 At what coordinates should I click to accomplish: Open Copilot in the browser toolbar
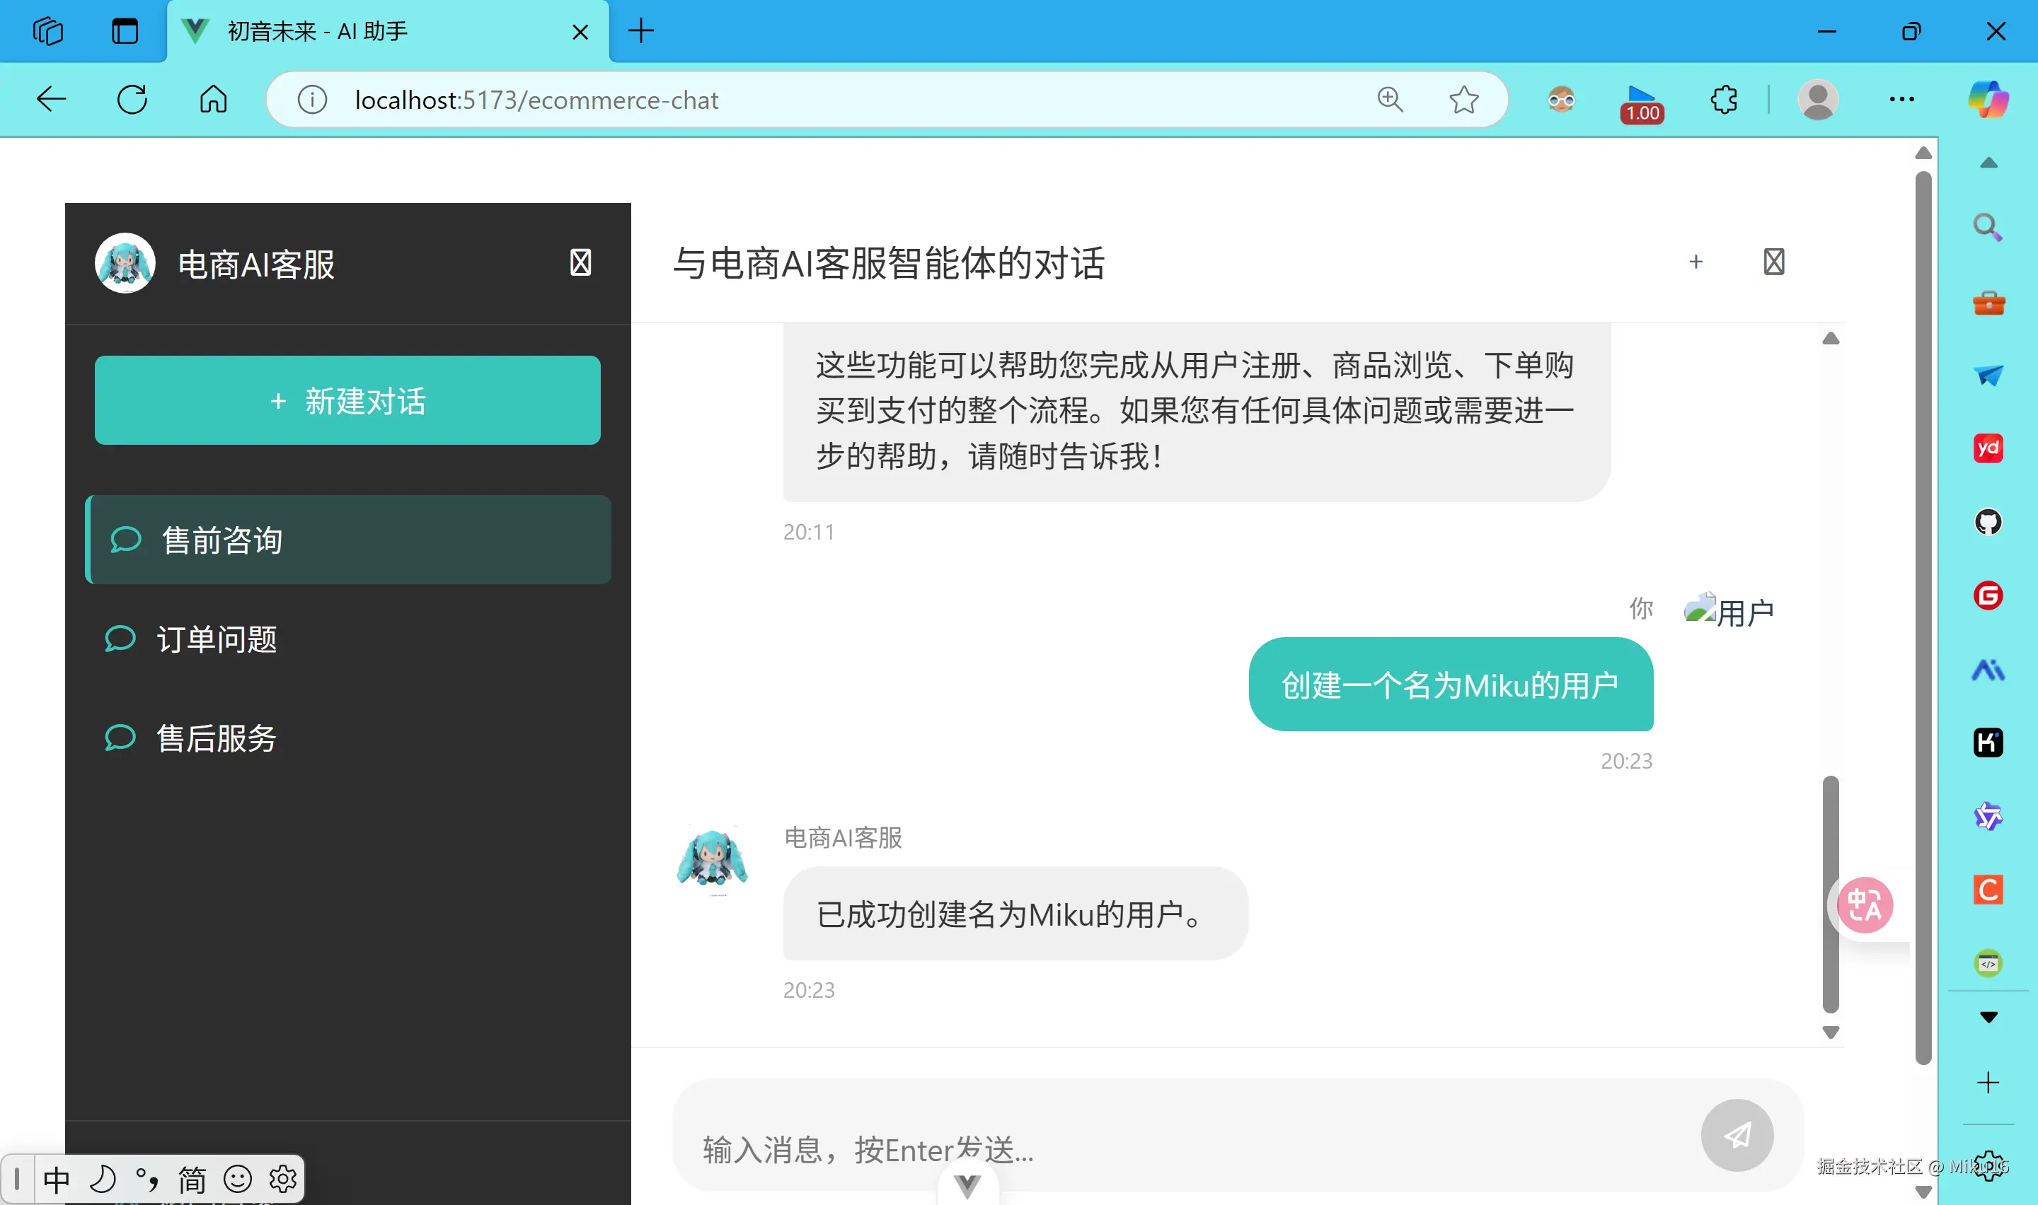coord(1990,99)
